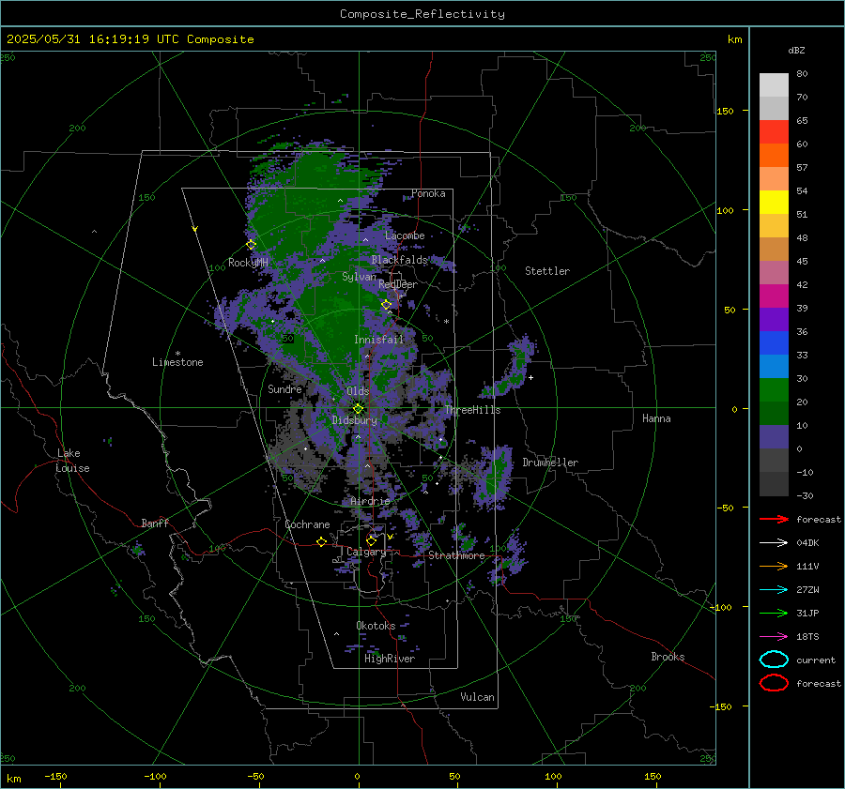
Task: Click the magenta 42-39 dBZ swatch
Action: point(774,296)
